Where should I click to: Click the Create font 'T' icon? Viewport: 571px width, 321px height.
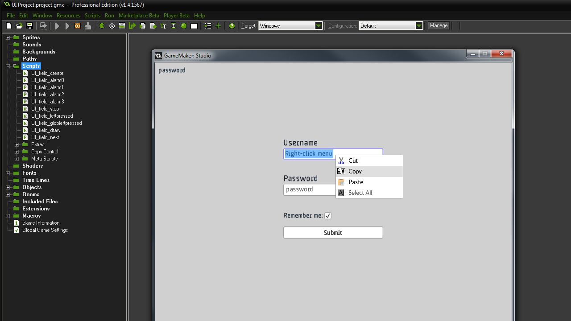[163, 26]
